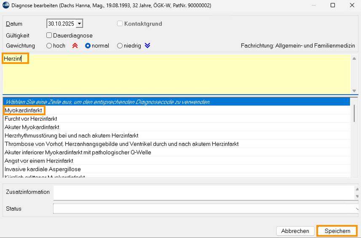The height and width of the screenshot is (238, 361).
Task: Click the blue double down-arrow icon
Action: coord(147,46)
